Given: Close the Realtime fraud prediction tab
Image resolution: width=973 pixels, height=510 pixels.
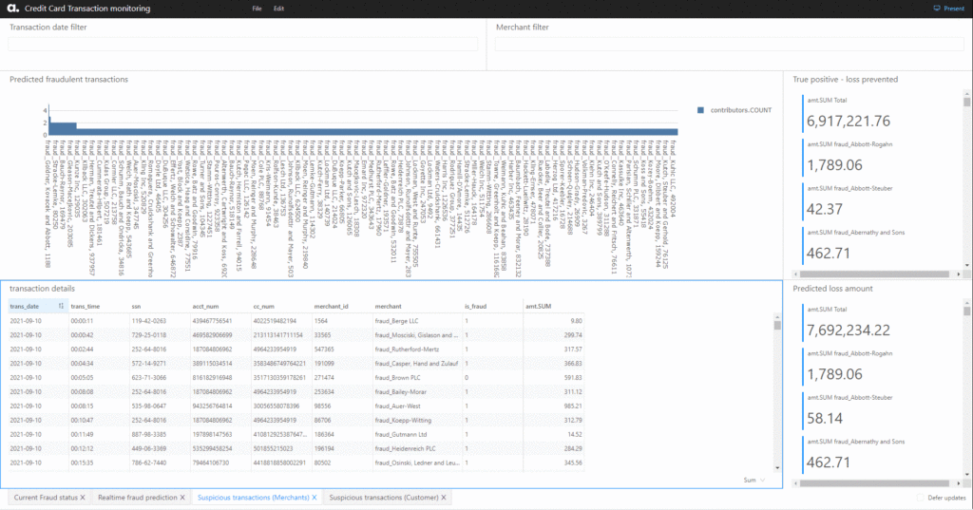Looking at the screenshot, I should coord(182,498).
